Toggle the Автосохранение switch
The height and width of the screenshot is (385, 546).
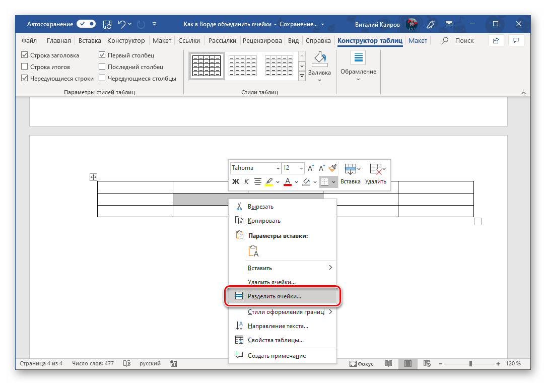click(86, 24)
